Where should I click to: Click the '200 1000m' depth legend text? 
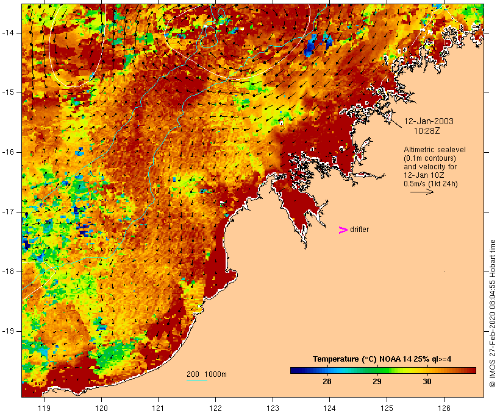(x=207, y=374)
